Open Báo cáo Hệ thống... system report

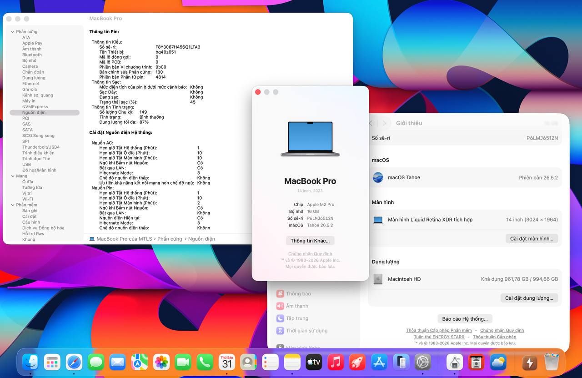[465, 319]
